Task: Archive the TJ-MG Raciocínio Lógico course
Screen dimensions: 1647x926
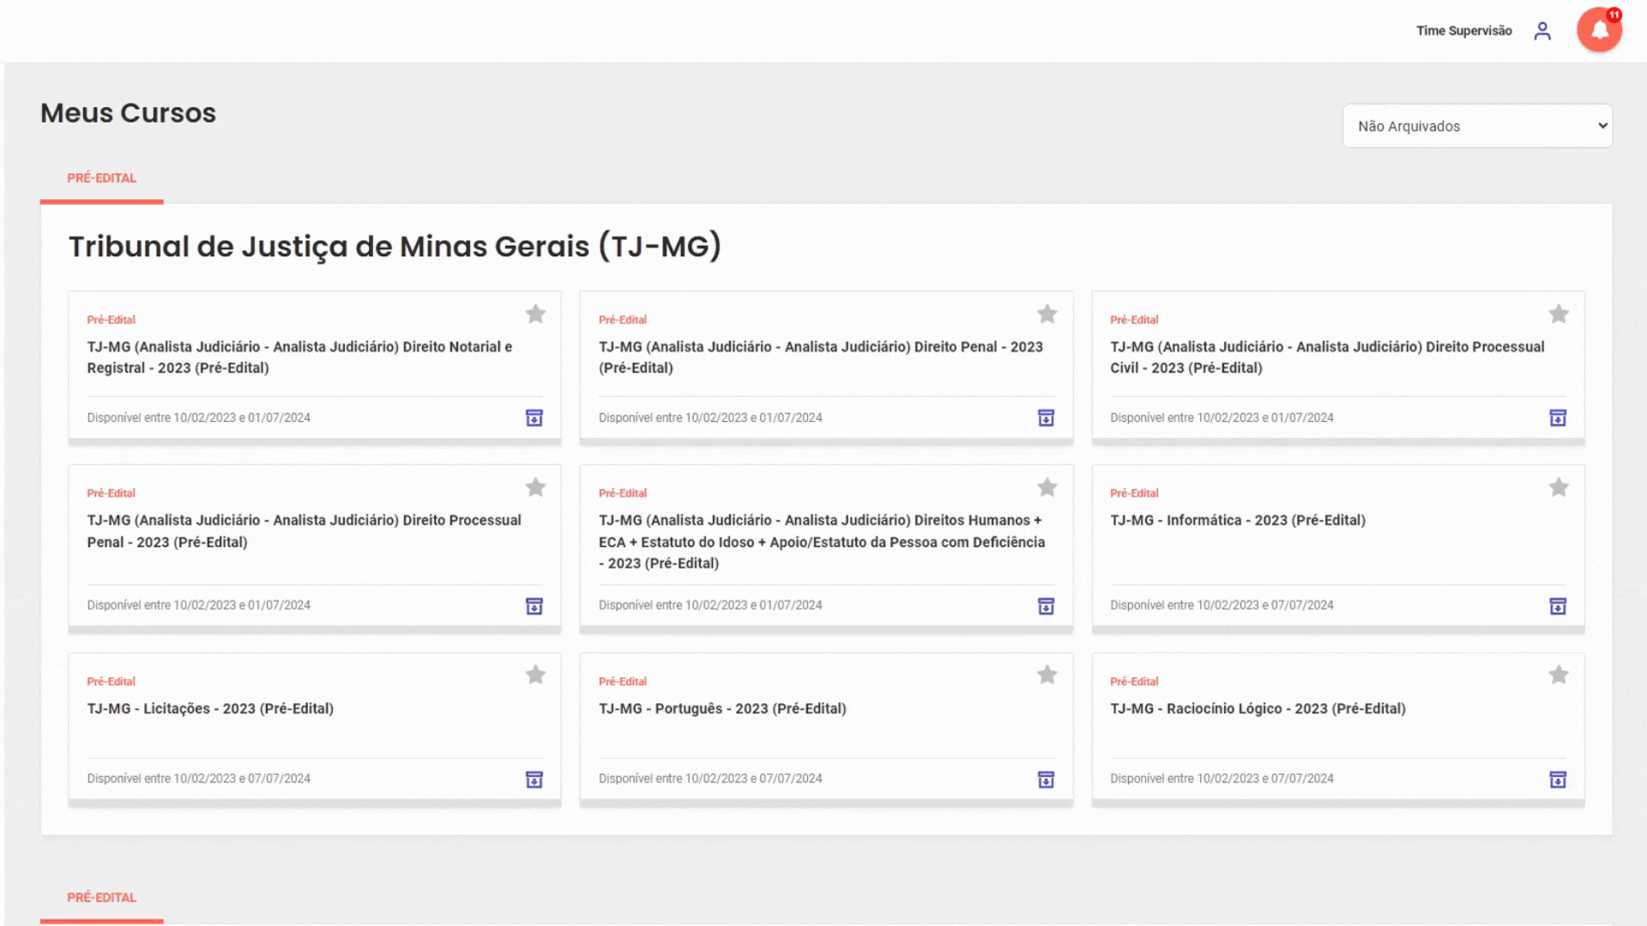Action: point(1558,779)
